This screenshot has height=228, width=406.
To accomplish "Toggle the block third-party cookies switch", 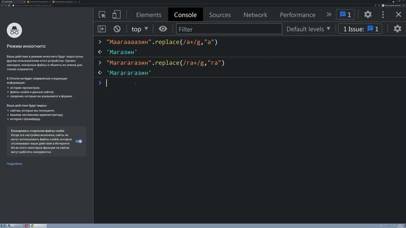I will pyautogui.click(x=79, y=141).
